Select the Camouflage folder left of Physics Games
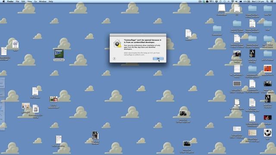Viewport: 276px width, 155px height. click(x=217, y=29)
